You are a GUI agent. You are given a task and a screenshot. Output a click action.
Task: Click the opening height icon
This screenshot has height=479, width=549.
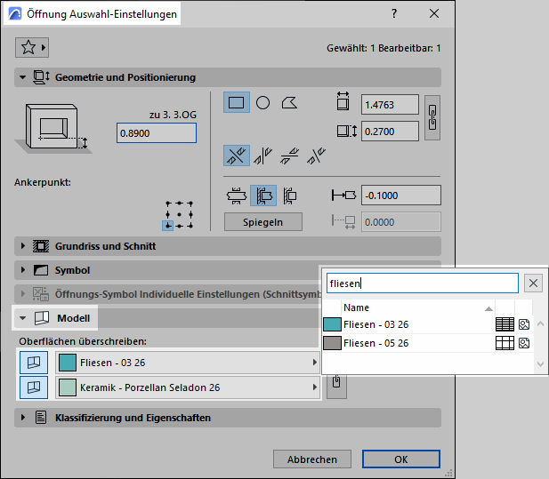pyautogui.click(x=347, y=132)
